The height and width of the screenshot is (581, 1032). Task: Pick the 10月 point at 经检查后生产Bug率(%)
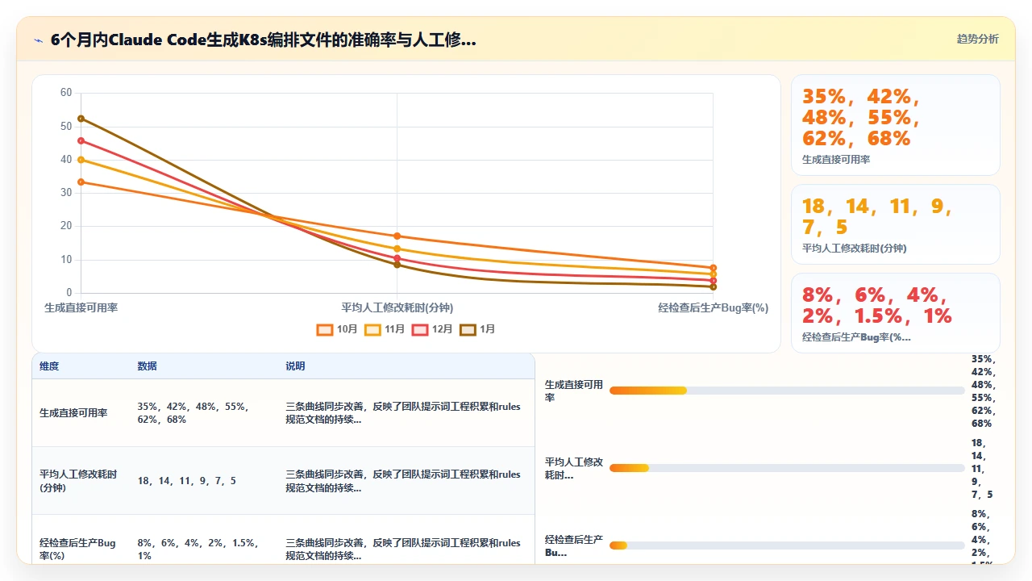(x=713, y=268)
